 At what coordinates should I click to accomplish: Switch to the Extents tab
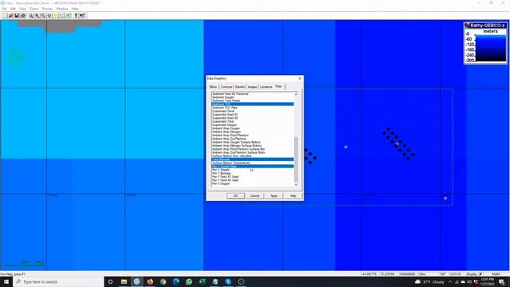[x=240, y=87]
